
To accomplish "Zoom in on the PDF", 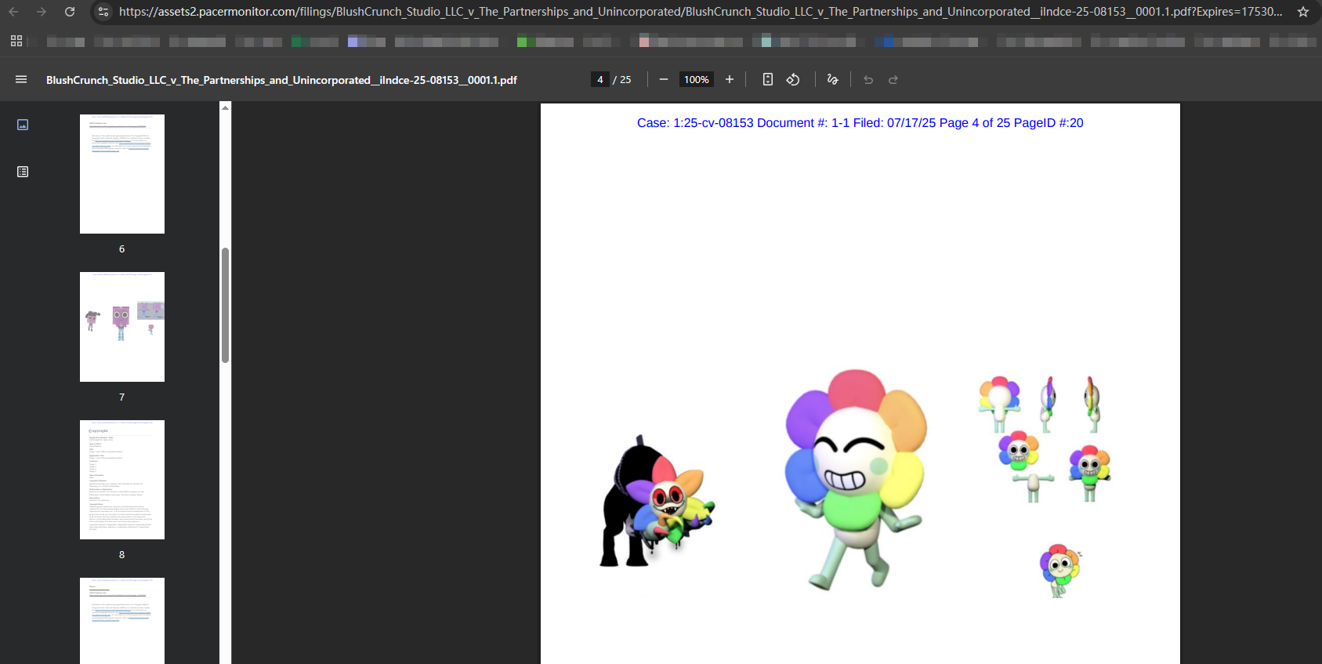I will pyautogui.click(x=730, y=79).
